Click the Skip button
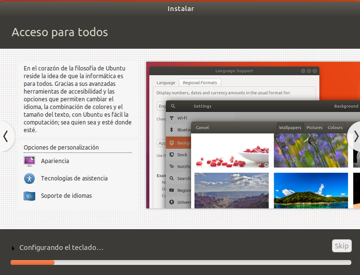The height and width of the screenshot is (275, 360). pyautogui.click(x=341, y=246)
